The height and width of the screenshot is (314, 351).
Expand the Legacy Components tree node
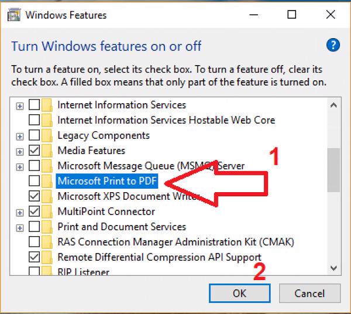(20, 136)
